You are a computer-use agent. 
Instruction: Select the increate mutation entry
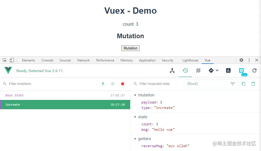point(65,105)
